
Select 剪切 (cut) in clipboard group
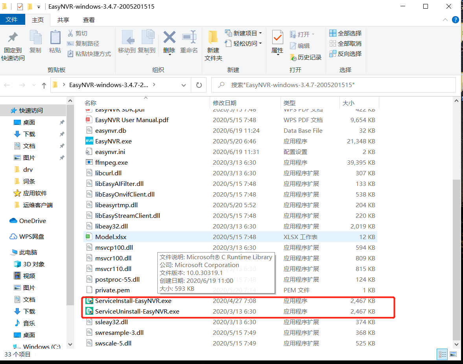click(x=77, y=33)
